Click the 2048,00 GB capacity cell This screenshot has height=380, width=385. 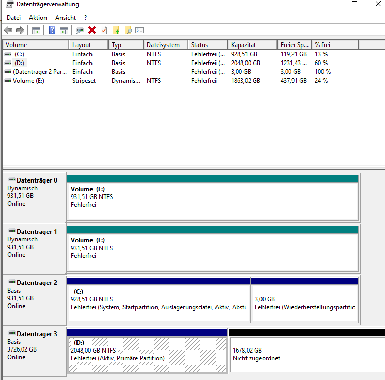245,63
